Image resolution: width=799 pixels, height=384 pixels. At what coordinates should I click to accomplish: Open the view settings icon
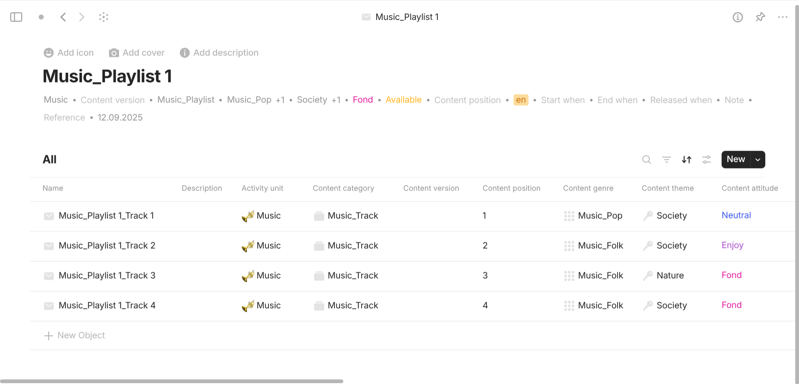click(x=707, y=159)
